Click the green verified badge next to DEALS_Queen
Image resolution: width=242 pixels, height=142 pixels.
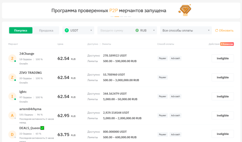tap(42, 128)
